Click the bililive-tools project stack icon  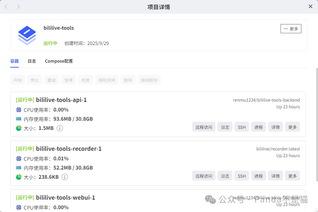tap(27, 35)
